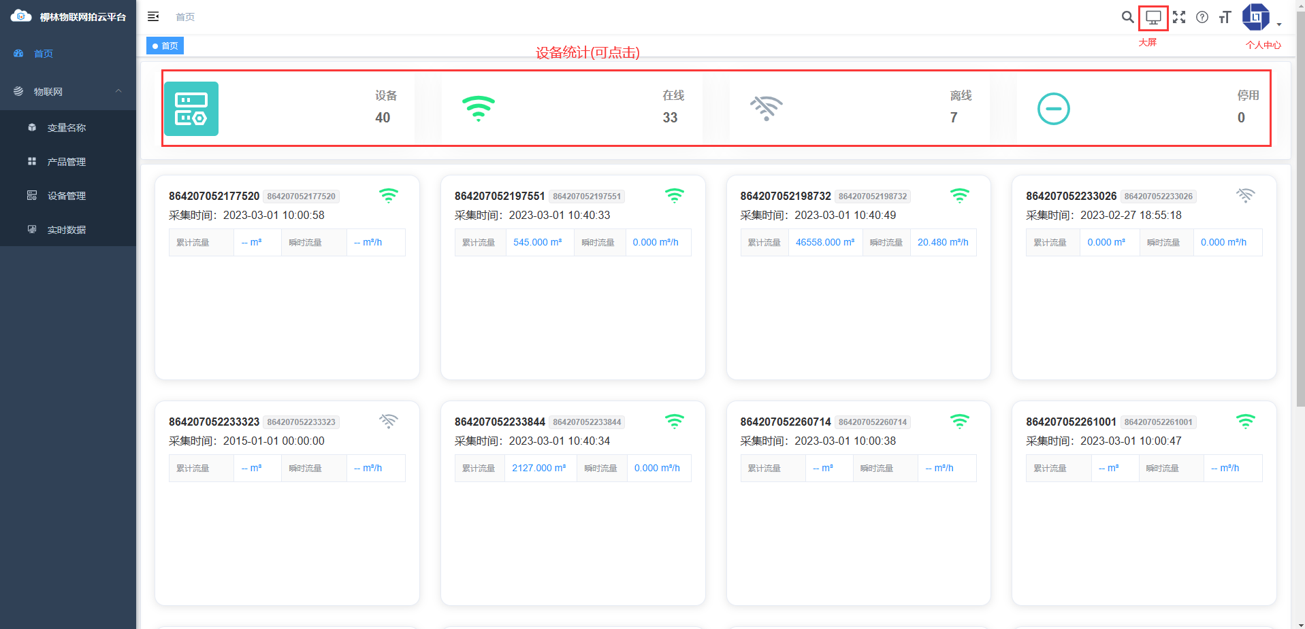Click WiFi status icon of device 864207052198732
1305x629 pixels.
(959, 196)
